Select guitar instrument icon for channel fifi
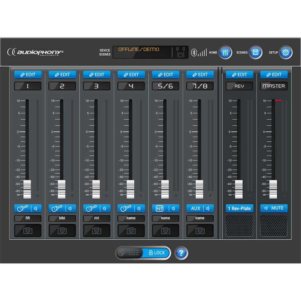This screenshot has height=301, width=301. coord(23,208)
